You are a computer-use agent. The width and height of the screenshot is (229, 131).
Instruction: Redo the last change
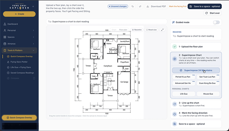click(140, 6)
